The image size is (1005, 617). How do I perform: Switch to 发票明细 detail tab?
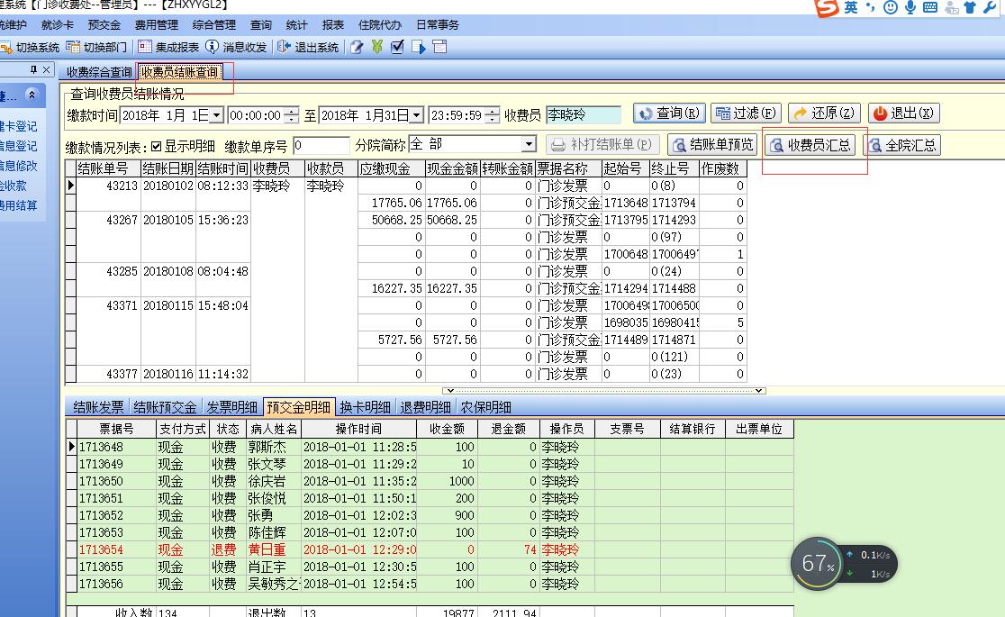[x=232, y=406]
